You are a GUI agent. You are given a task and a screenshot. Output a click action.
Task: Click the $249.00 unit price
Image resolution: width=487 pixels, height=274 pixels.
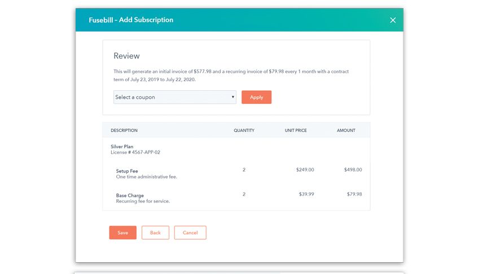tap(305, 170)
